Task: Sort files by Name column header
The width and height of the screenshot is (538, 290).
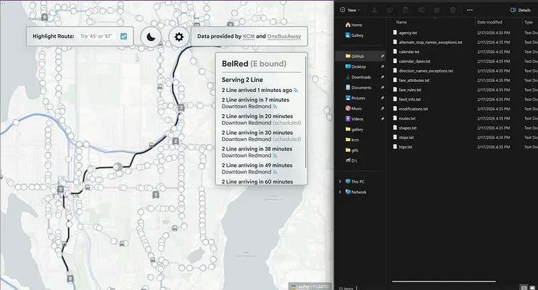Action: (401, 22)
